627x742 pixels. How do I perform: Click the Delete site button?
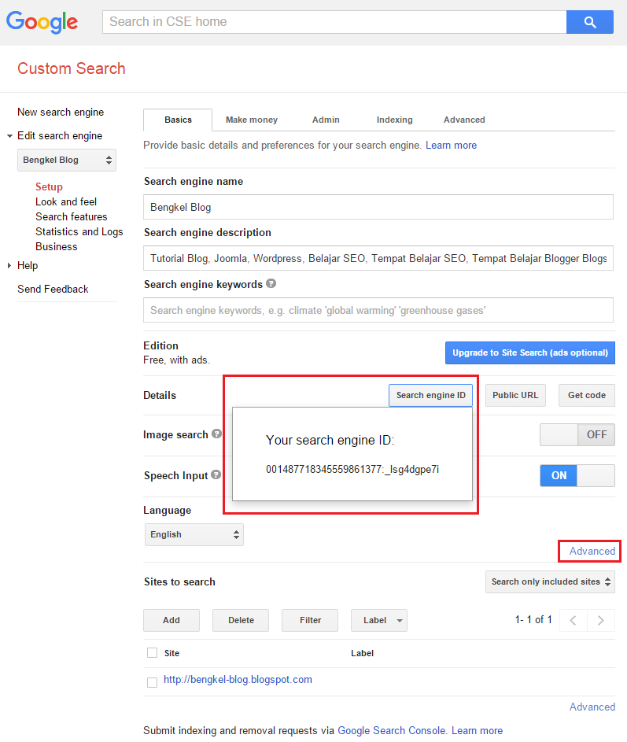coord(241,620)
